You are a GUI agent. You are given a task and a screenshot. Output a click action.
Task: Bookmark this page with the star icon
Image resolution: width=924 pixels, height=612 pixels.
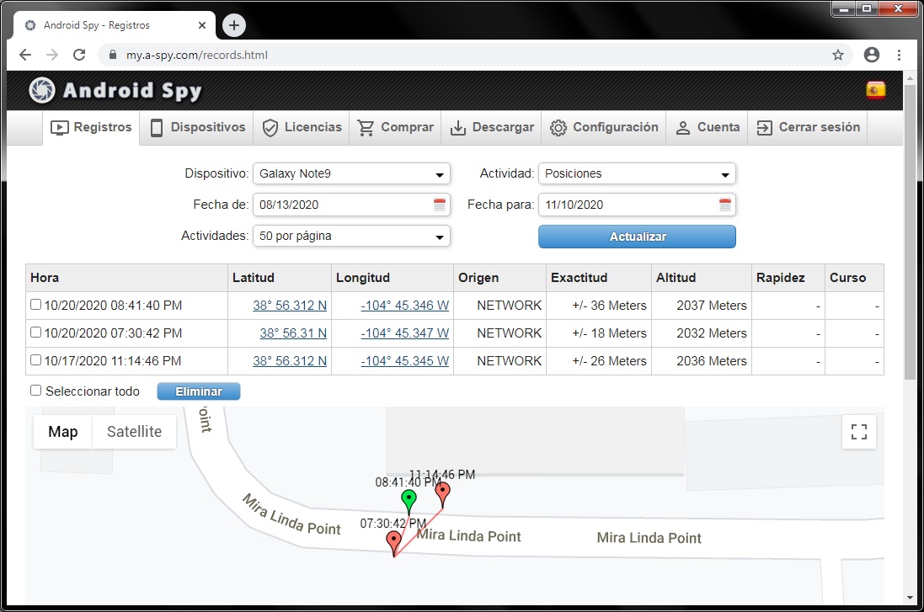point(838,55)
